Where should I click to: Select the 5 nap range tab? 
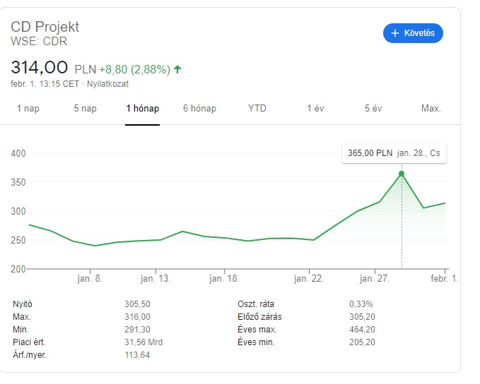pyautogui.click(x=85, y=108)
